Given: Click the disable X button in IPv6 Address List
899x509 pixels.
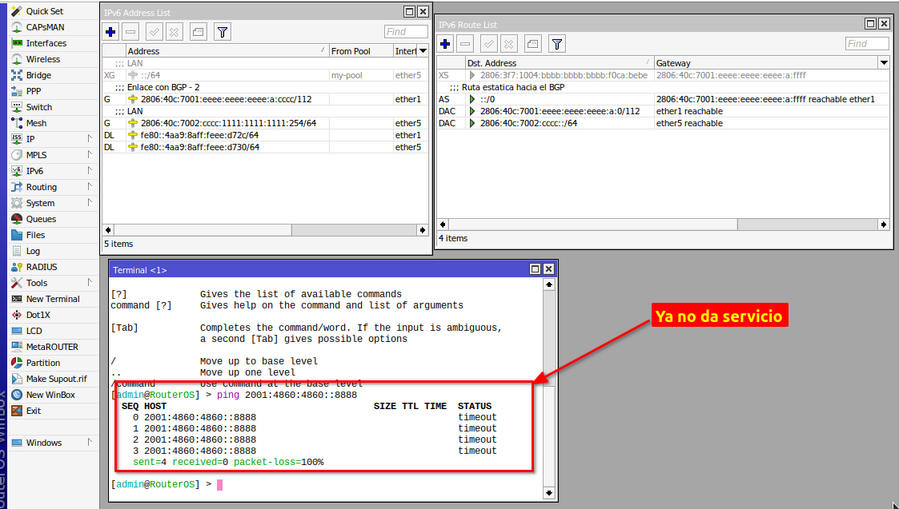Looking at the screenshot, I should (x=174, y=32).
